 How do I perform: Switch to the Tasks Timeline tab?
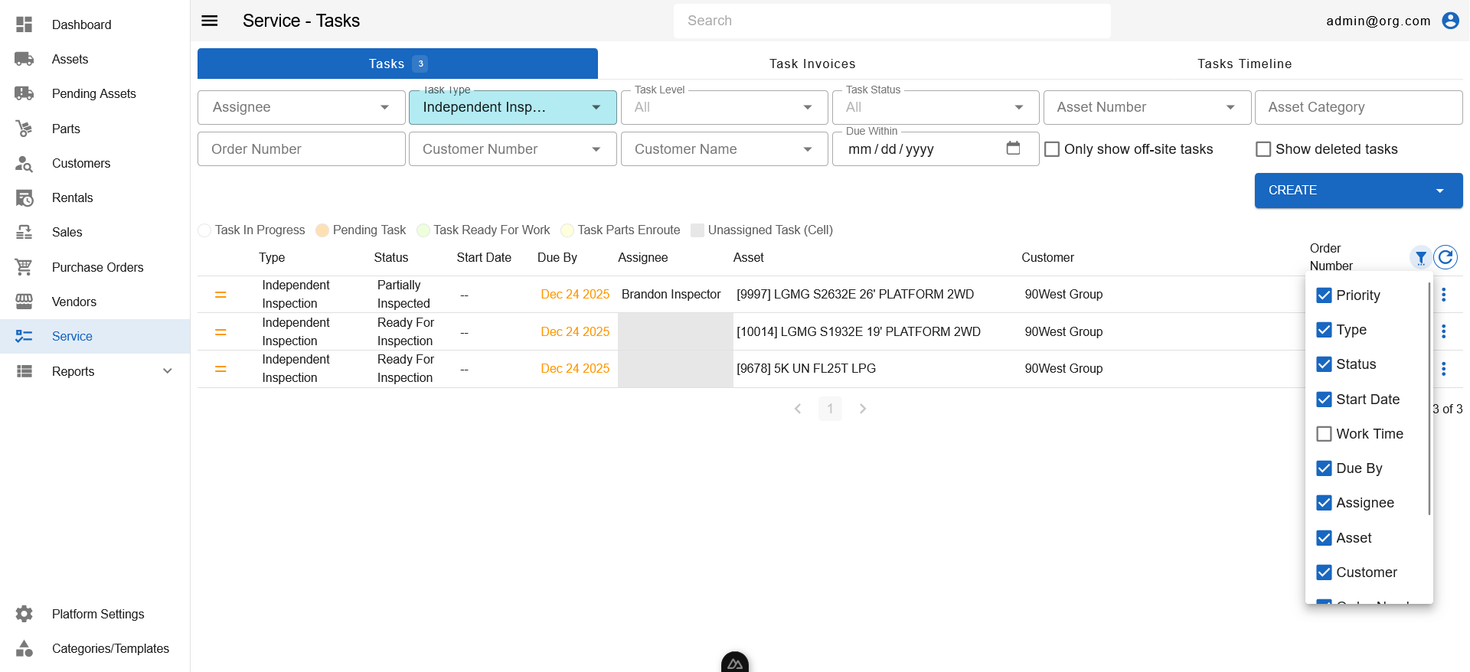pyautogui.click(x=1245, y=64)
